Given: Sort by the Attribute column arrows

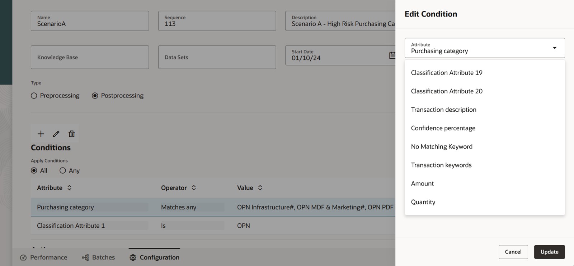Looking at the screenshot, I should (x=70, y=188).
